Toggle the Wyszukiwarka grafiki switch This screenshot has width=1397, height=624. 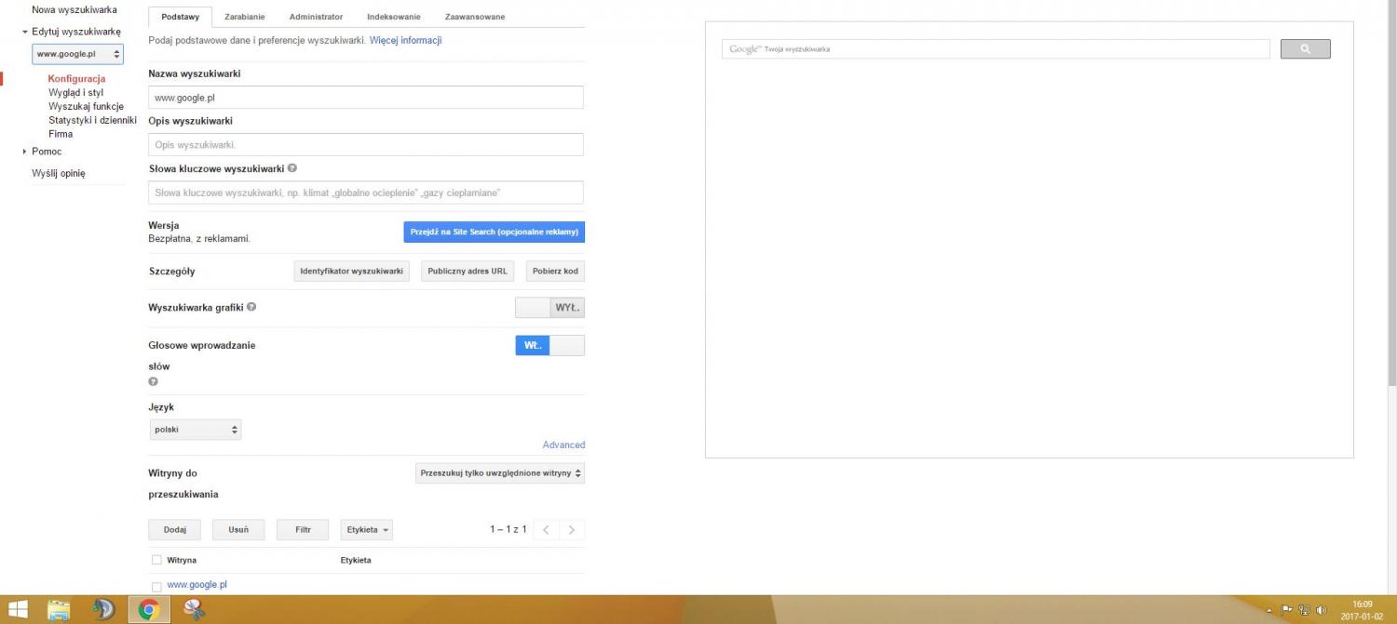click(549, 308)
